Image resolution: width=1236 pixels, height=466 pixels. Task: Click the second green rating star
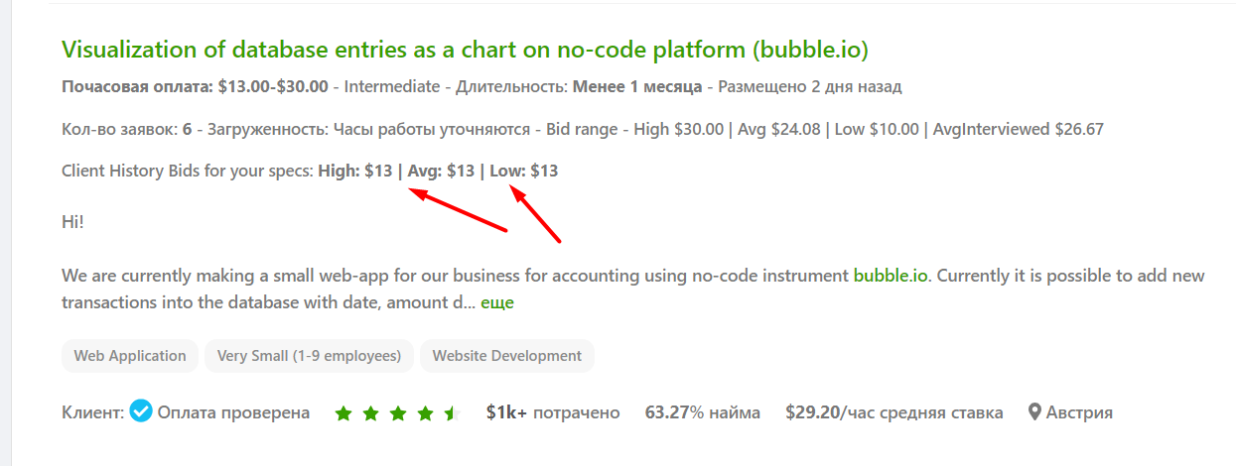(371, 413)
